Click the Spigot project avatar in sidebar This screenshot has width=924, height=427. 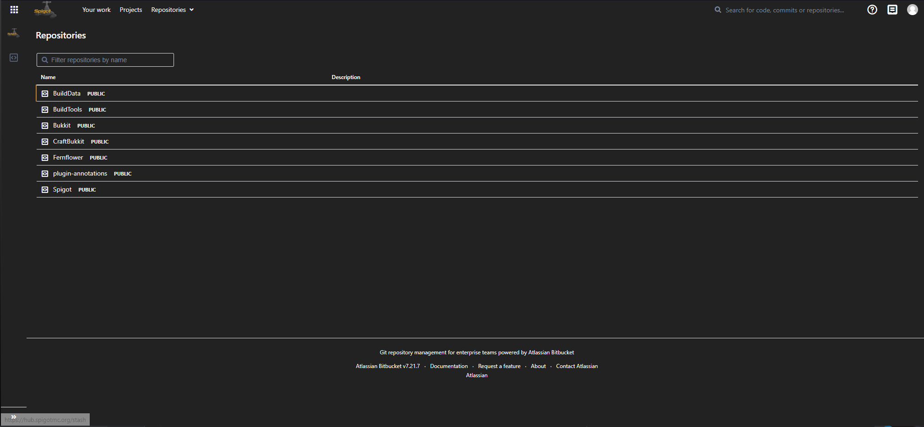pos(13,33)
